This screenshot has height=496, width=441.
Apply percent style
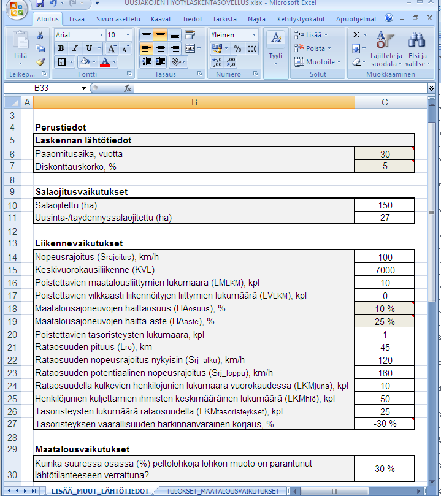pos(237,48)
